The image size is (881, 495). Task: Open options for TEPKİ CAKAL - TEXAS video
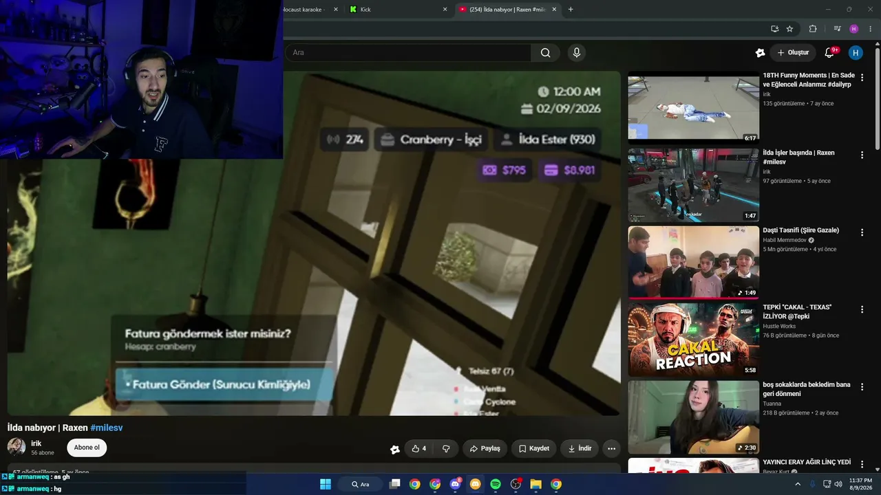tap(862, 310)
